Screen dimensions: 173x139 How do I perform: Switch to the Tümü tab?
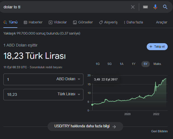pyautogui.click(x=10, y=22)
